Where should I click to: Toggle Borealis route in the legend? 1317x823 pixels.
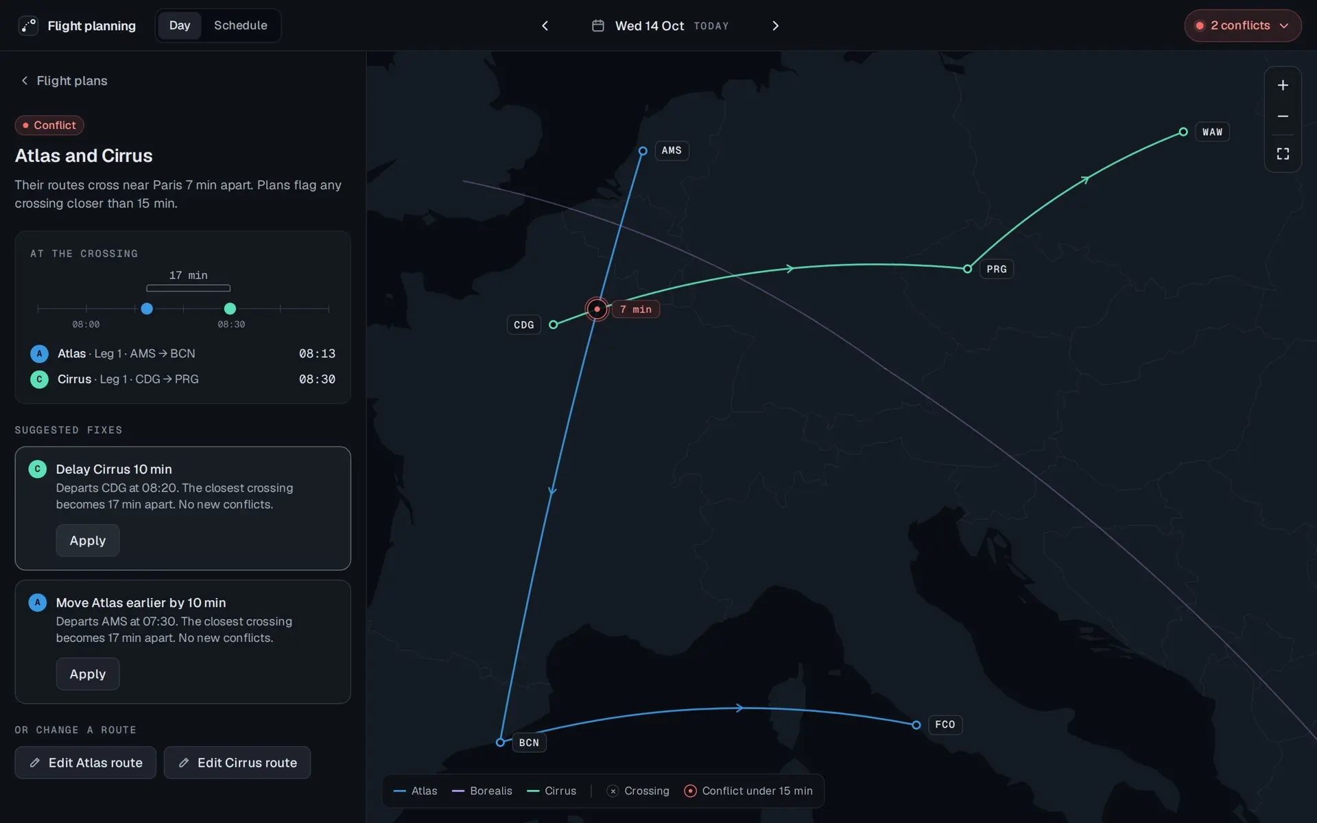[x=482, y=791]
